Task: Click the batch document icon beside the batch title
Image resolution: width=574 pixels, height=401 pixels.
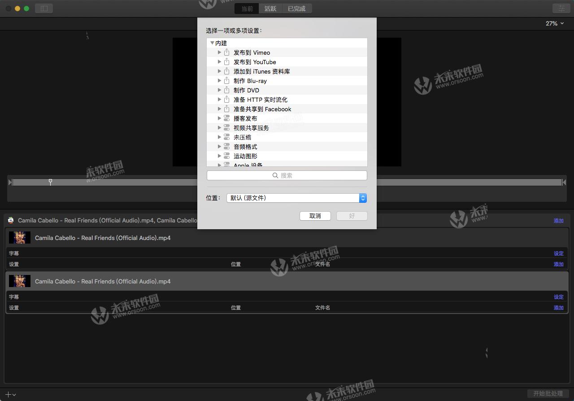Action: point(10,220)
